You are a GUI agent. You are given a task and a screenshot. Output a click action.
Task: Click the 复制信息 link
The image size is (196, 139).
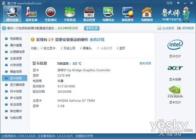click(145, 64)
